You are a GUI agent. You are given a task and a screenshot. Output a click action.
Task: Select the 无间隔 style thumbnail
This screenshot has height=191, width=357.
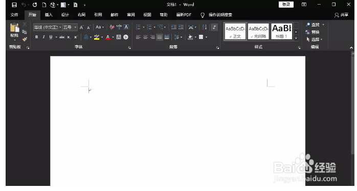pos(258,31)
